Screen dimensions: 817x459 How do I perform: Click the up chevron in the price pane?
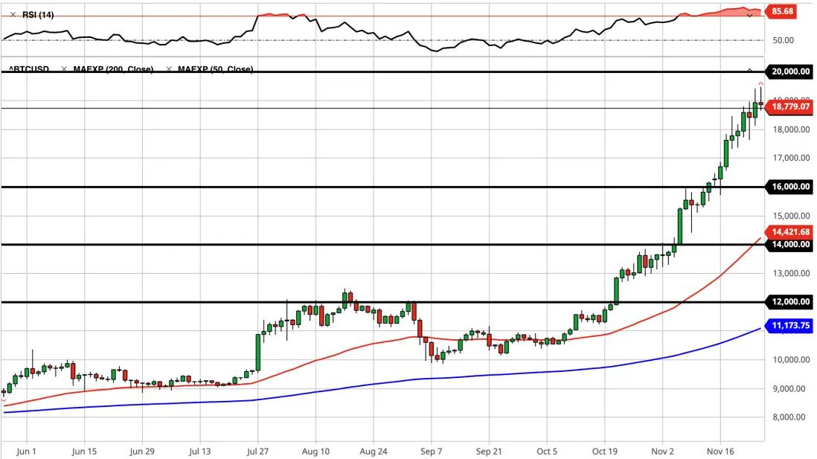coord(750,70)
